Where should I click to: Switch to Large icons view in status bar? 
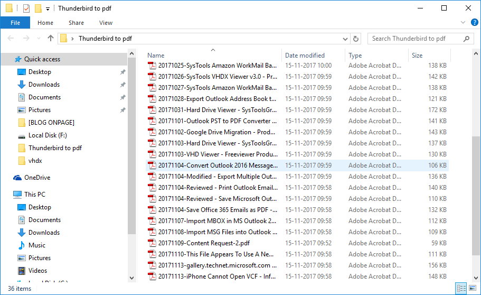point(473,288)
